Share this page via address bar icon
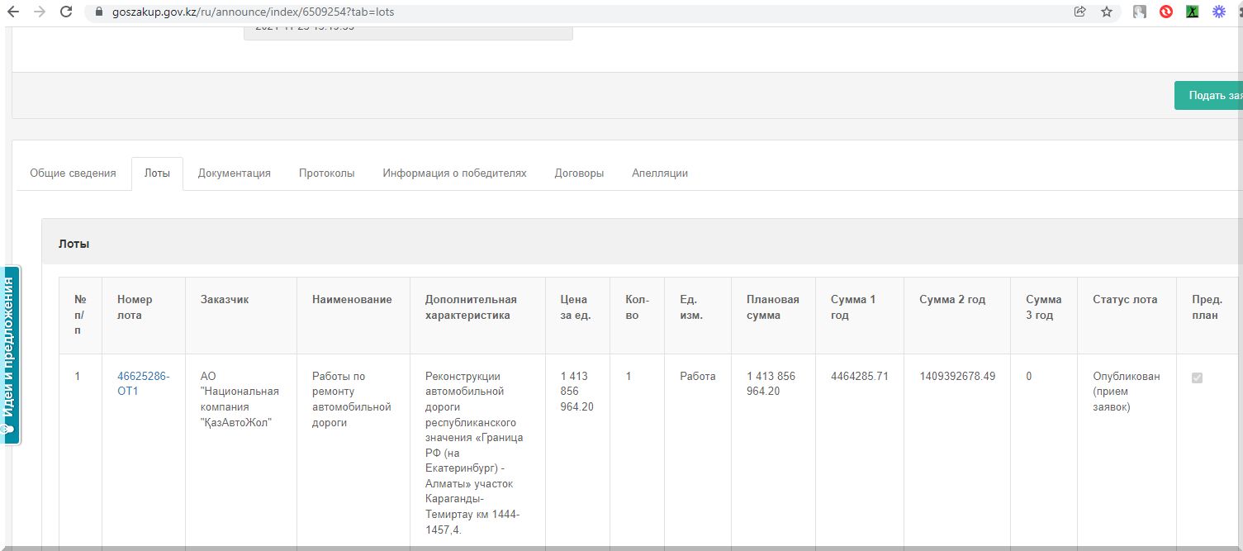The image size is (1243, 551). (1079, 12)
